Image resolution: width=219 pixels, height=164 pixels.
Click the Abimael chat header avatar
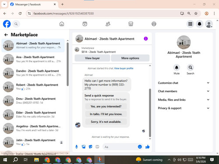coord(79,38)
